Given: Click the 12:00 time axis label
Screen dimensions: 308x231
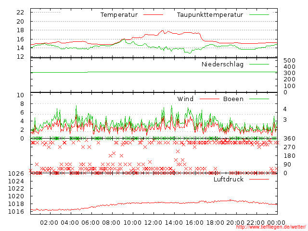Looking at the screenshot, I should click(153, 223).
